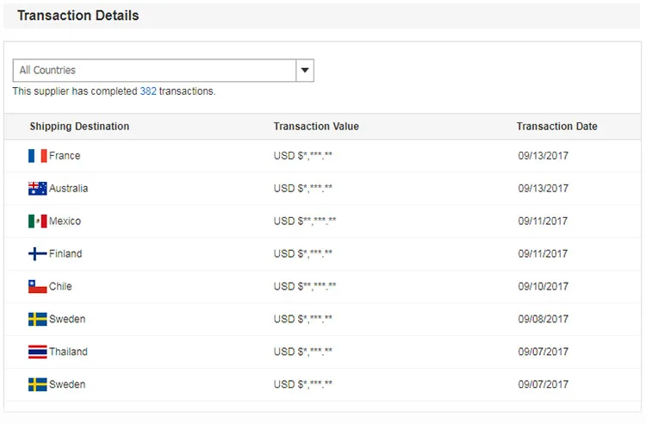646x424 pixels.
Task: Click the Mexico flag icon
Action: (x=37, y=221)
